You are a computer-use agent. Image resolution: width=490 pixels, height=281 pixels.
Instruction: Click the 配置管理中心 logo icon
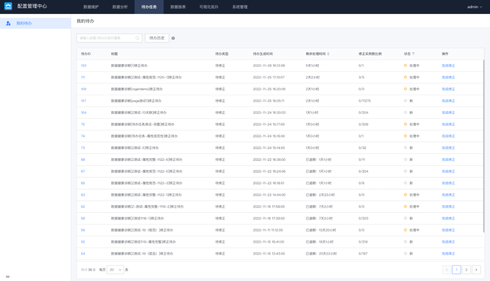[x=8, y=6]
